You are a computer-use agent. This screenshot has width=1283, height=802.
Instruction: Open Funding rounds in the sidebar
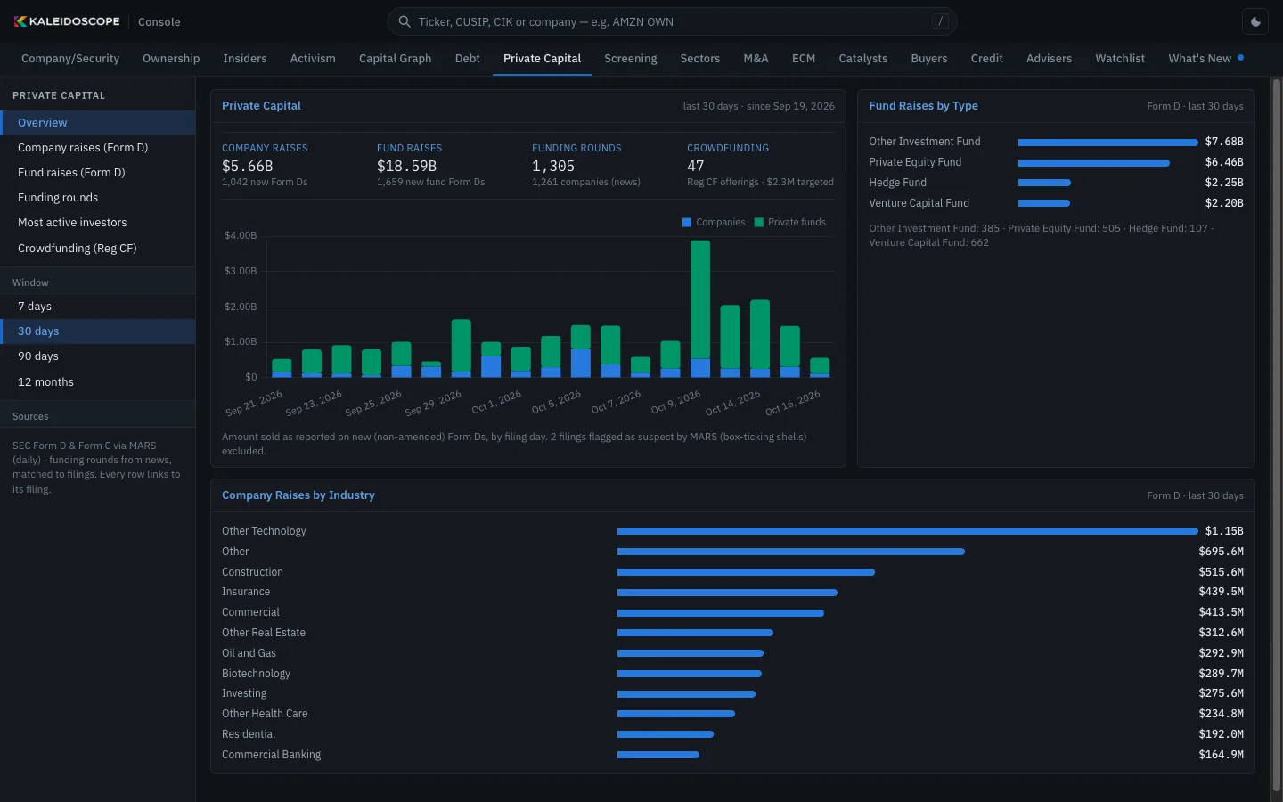click(98, 198)
